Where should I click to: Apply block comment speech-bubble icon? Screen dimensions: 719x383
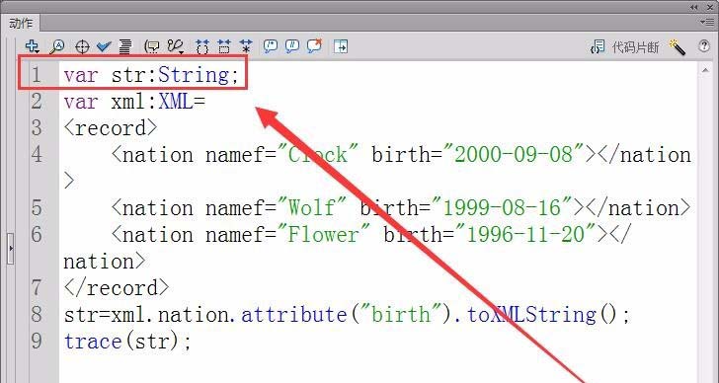pos(271,46)
